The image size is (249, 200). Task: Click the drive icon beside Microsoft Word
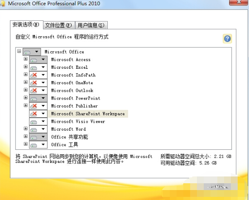[x=34, y=130]
